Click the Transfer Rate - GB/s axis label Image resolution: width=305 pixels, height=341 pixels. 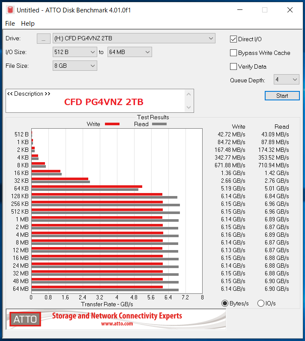(107, 304)
